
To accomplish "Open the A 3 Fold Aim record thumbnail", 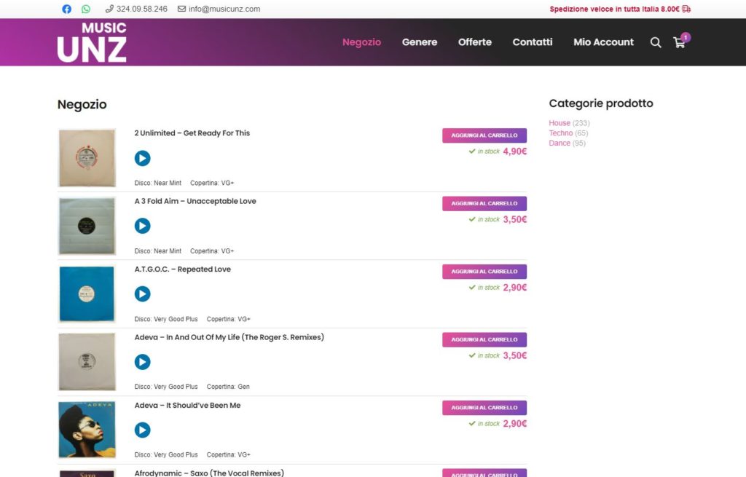I will pos(87,226).
